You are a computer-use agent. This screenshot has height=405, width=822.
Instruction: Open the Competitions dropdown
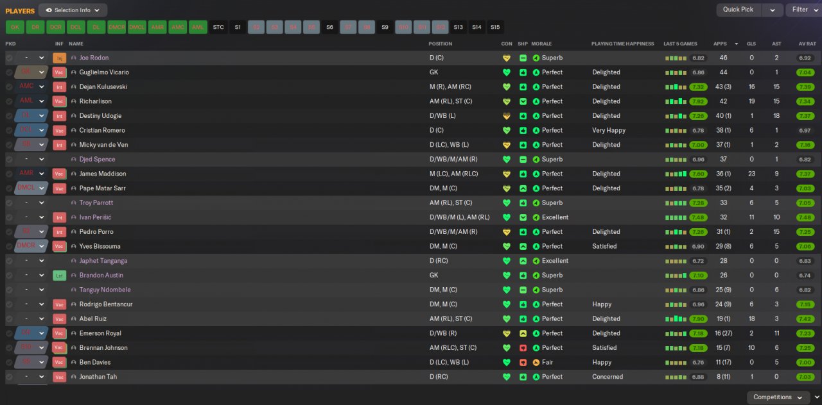click(778, 397)
